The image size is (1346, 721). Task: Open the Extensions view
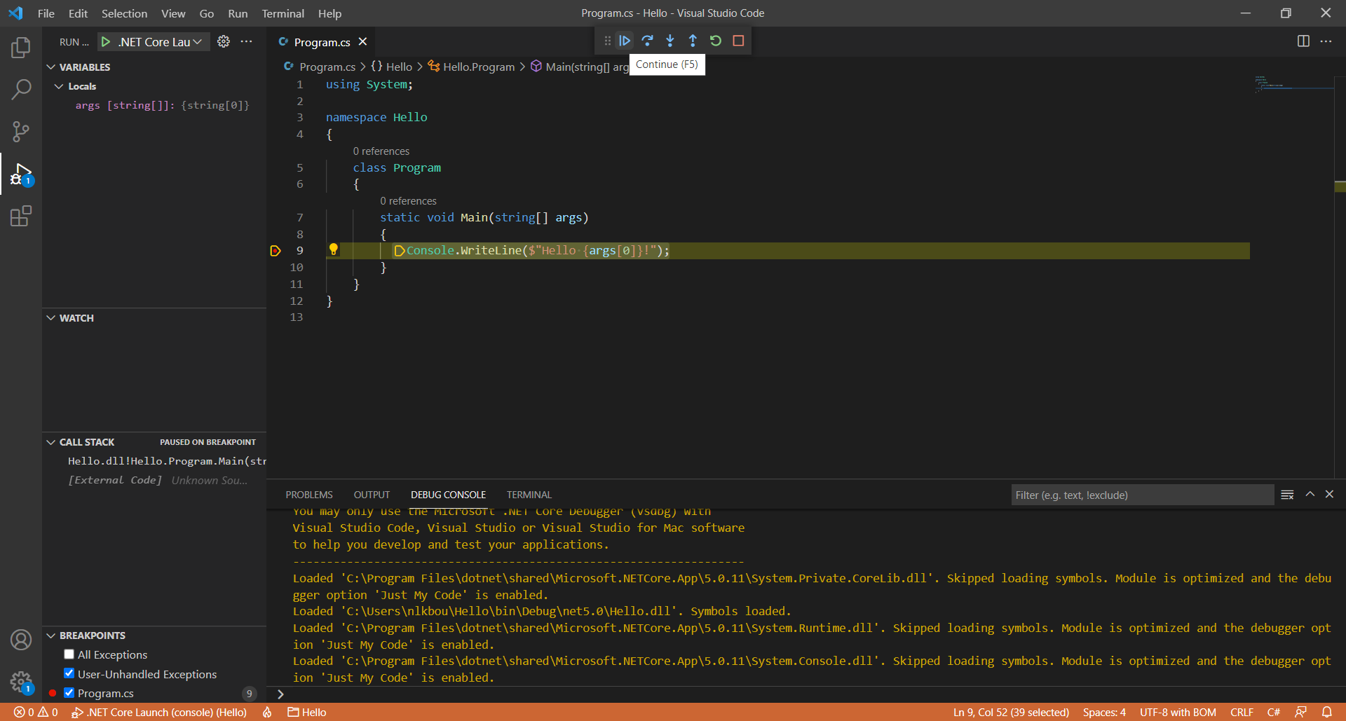coord(21,216)
